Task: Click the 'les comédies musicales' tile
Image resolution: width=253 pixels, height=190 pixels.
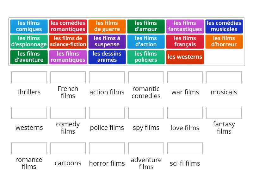Action: pyautogui.click(x=224, y=26)
